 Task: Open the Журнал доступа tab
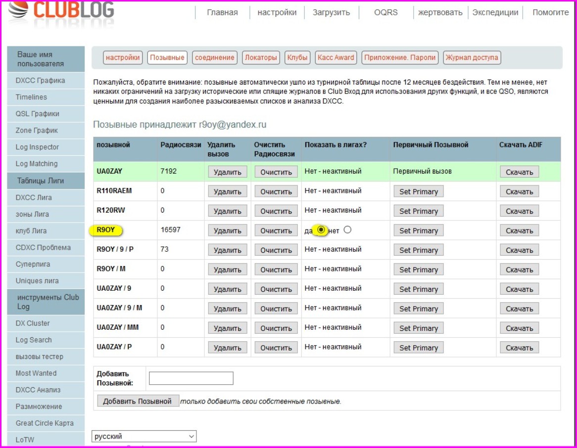click(x=472, y=58)
